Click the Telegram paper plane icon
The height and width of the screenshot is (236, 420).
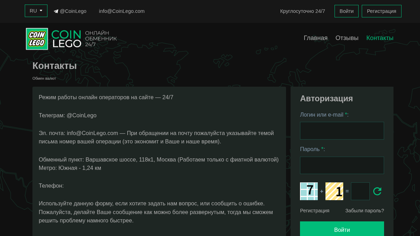click(x=56, y=11)
